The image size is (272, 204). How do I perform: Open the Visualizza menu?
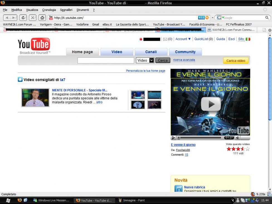(32, 10)
